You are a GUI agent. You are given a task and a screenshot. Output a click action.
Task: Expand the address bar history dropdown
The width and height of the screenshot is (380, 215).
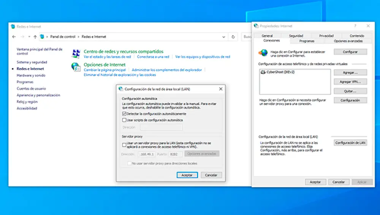pyautogui.click(x=223, y=37)
